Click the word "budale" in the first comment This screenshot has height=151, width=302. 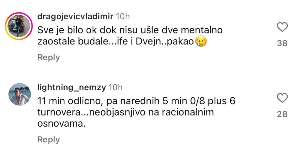coord(93,42)
